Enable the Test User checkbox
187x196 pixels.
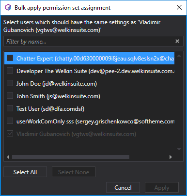pos(10,108)
